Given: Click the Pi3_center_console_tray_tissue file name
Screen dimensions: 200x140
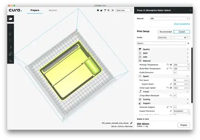Looking at the screenshot, I should coord(115,123).
